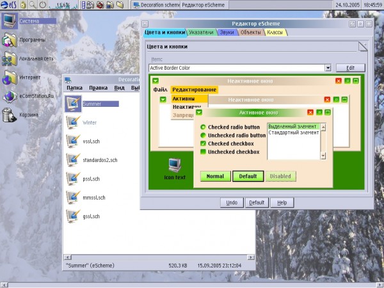Viewport: 384px width, 288px height.
Task: Click the 'Icon text' computer preview icon
Action: 175,165
